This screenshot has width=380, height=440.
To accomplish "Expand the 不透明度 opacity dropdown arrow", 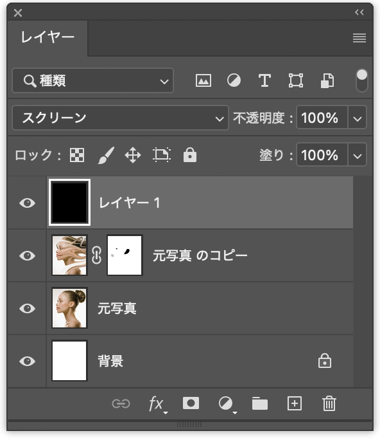I will pyautogui.click(x=358, y=118).
